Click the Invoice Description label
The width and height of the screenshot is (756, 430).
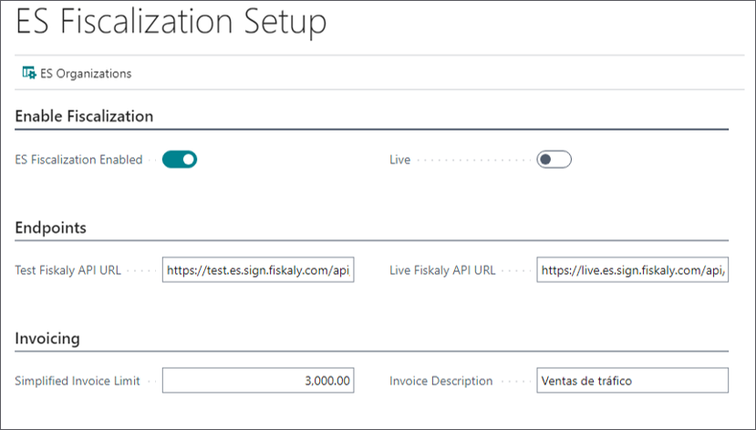pos(441,381)
